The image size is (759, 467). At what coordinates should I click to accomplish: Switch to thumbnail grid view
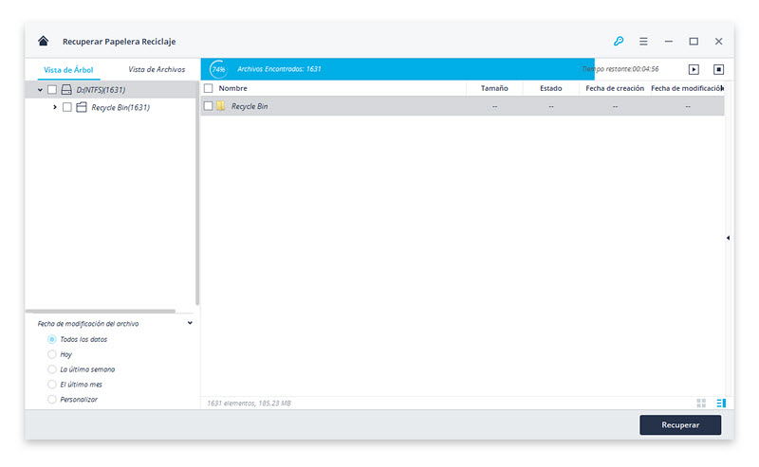click(x=701, y=404)
